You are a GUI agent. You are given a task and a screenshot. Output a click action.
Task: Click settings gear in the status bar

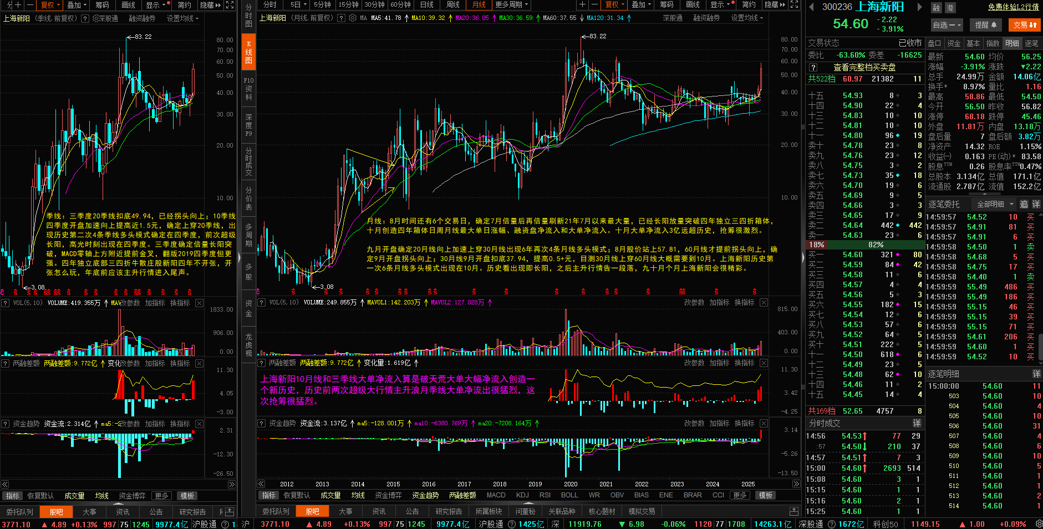(1039, 524)
